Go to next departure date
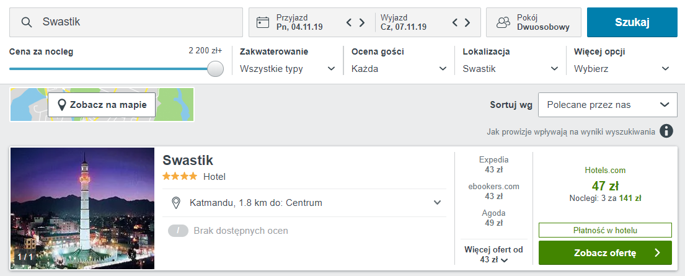Screen dimensions: 685x276 (469, 23)
